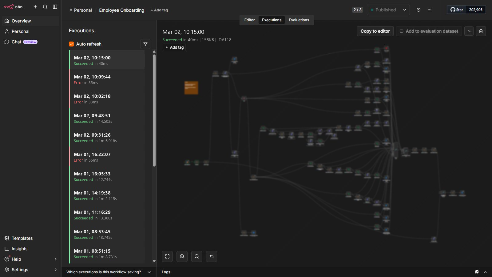Select execution Mar 01, 08:51:15

(x=107, y=253)
